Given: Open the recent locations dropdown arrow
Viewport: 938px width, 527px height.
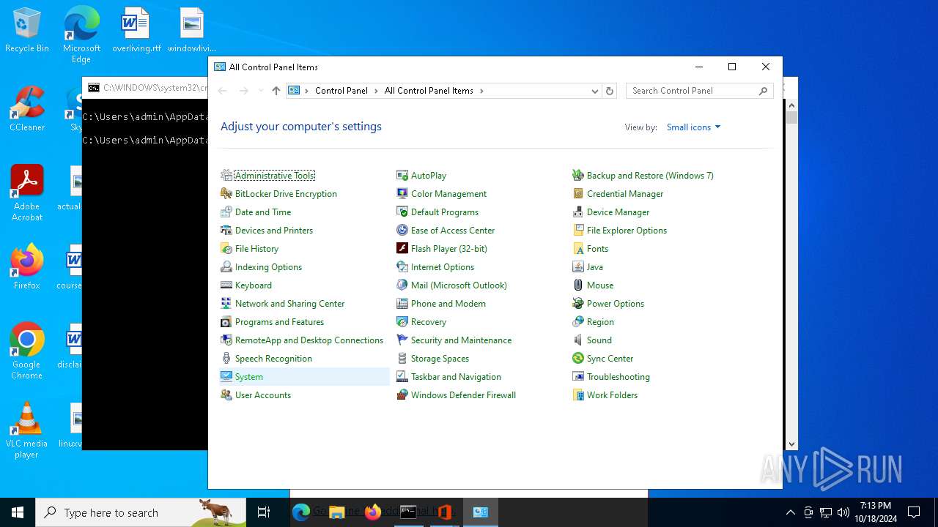Looking at the screenshot, I should pyautogui.click(x=260, y=91).
